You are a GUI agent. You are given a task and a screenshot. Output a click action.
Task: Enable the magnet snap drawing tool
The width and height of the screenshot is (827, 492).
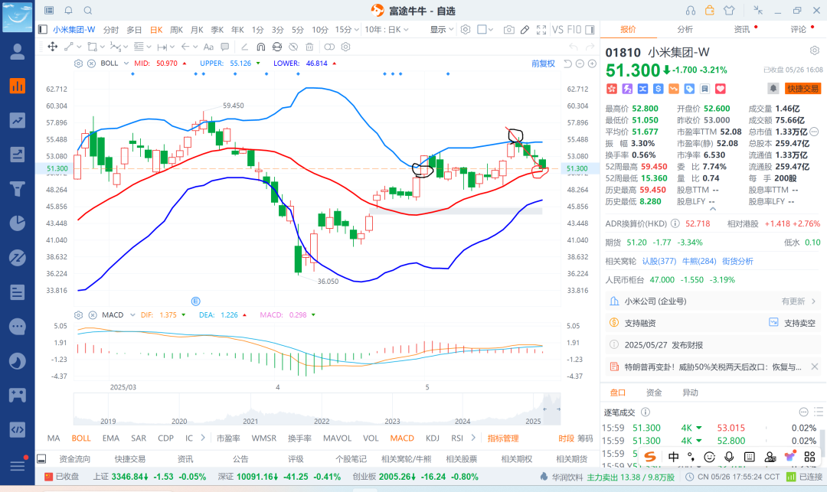tap(260, 47)
